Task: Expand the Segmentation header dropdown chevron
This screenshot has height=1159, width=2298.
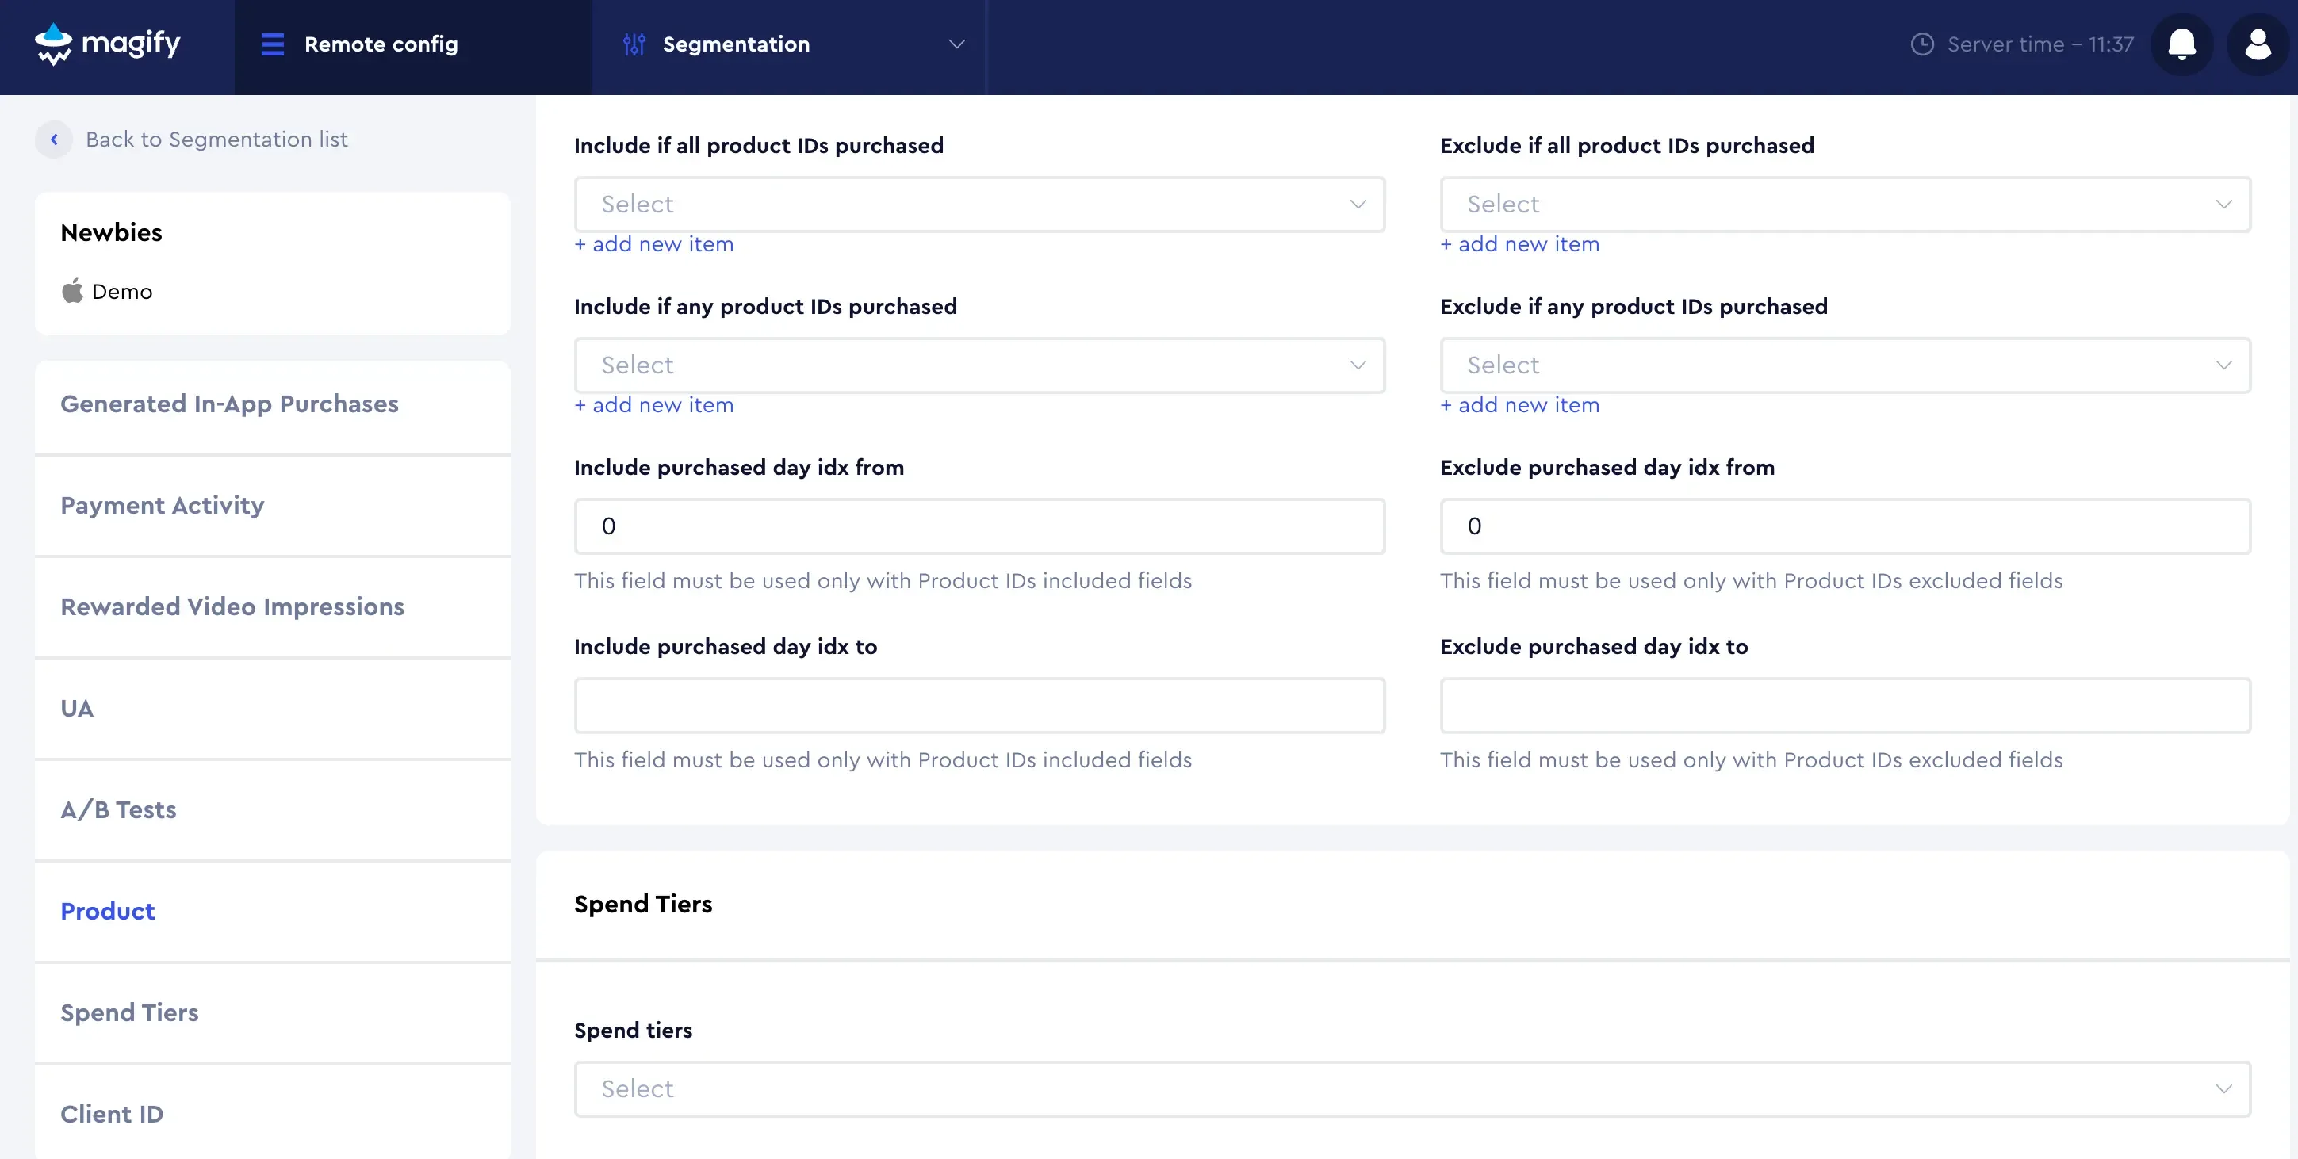Action: coord(956,44)
